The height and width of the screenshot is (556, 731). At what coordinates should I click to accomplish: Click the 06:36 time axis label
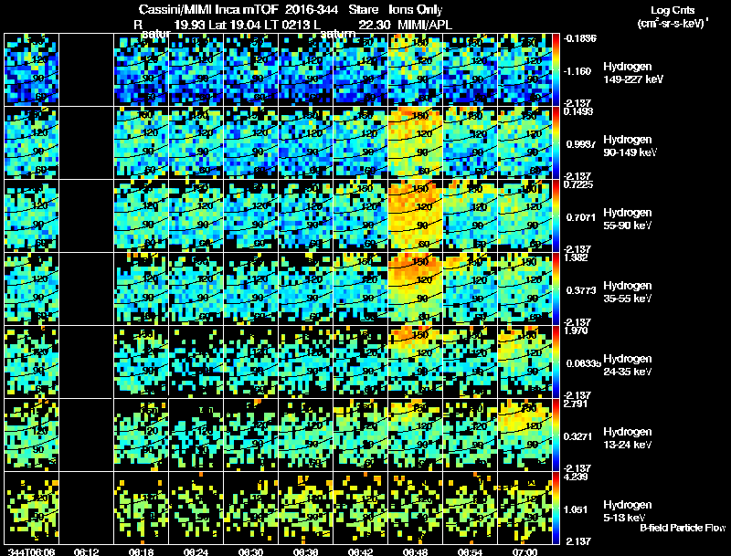pos(305,551)
